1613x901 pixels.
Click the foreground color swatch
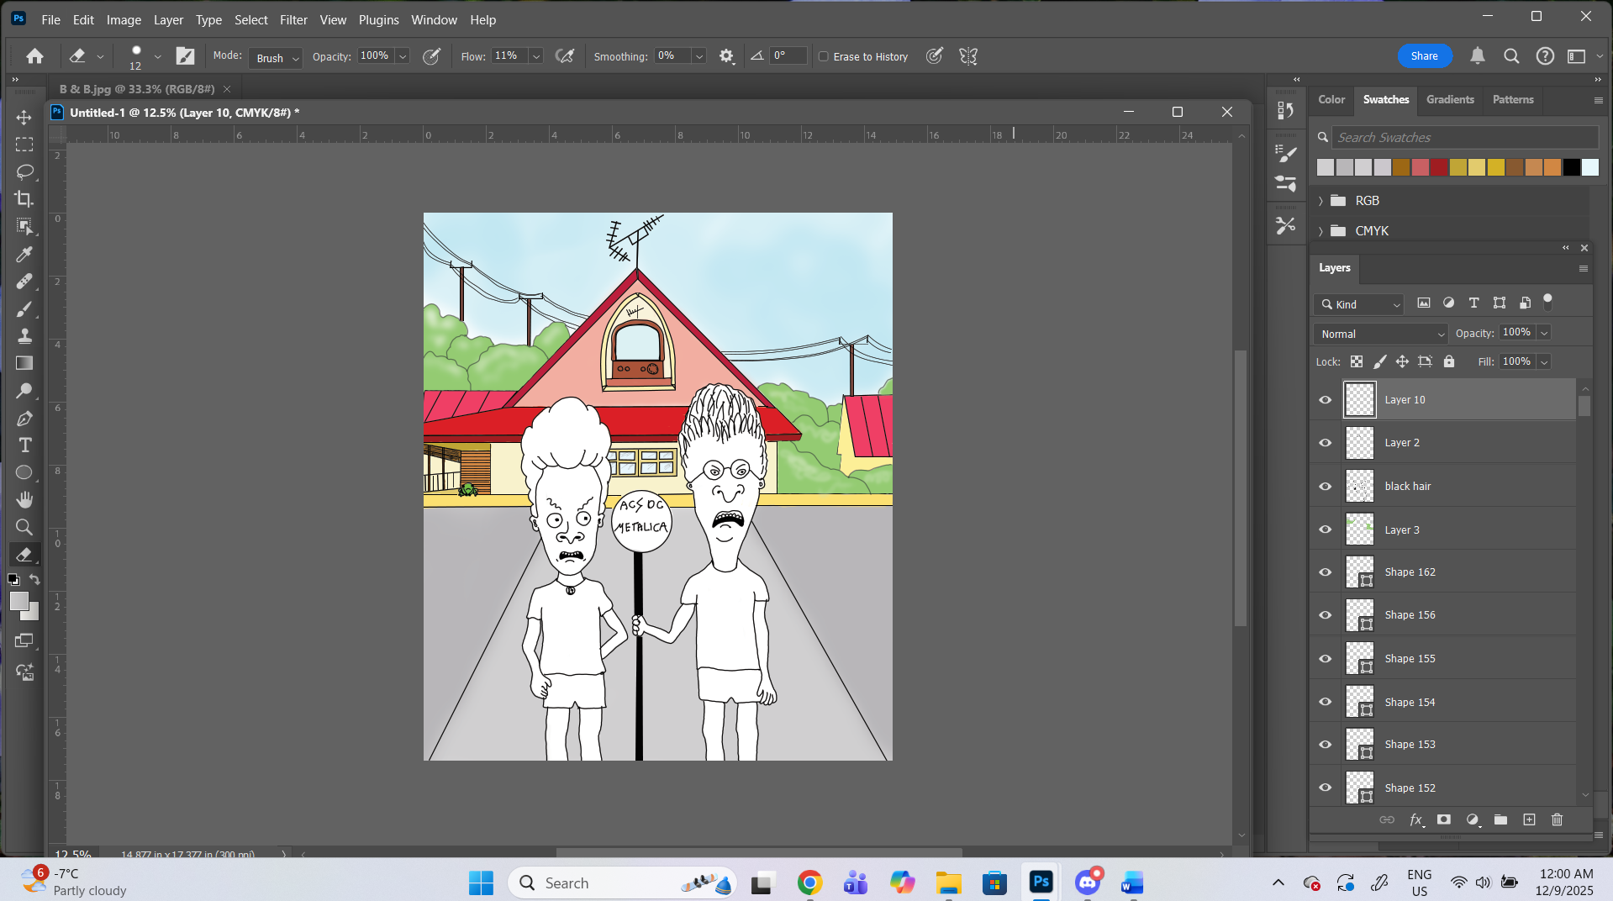point(19,601)
